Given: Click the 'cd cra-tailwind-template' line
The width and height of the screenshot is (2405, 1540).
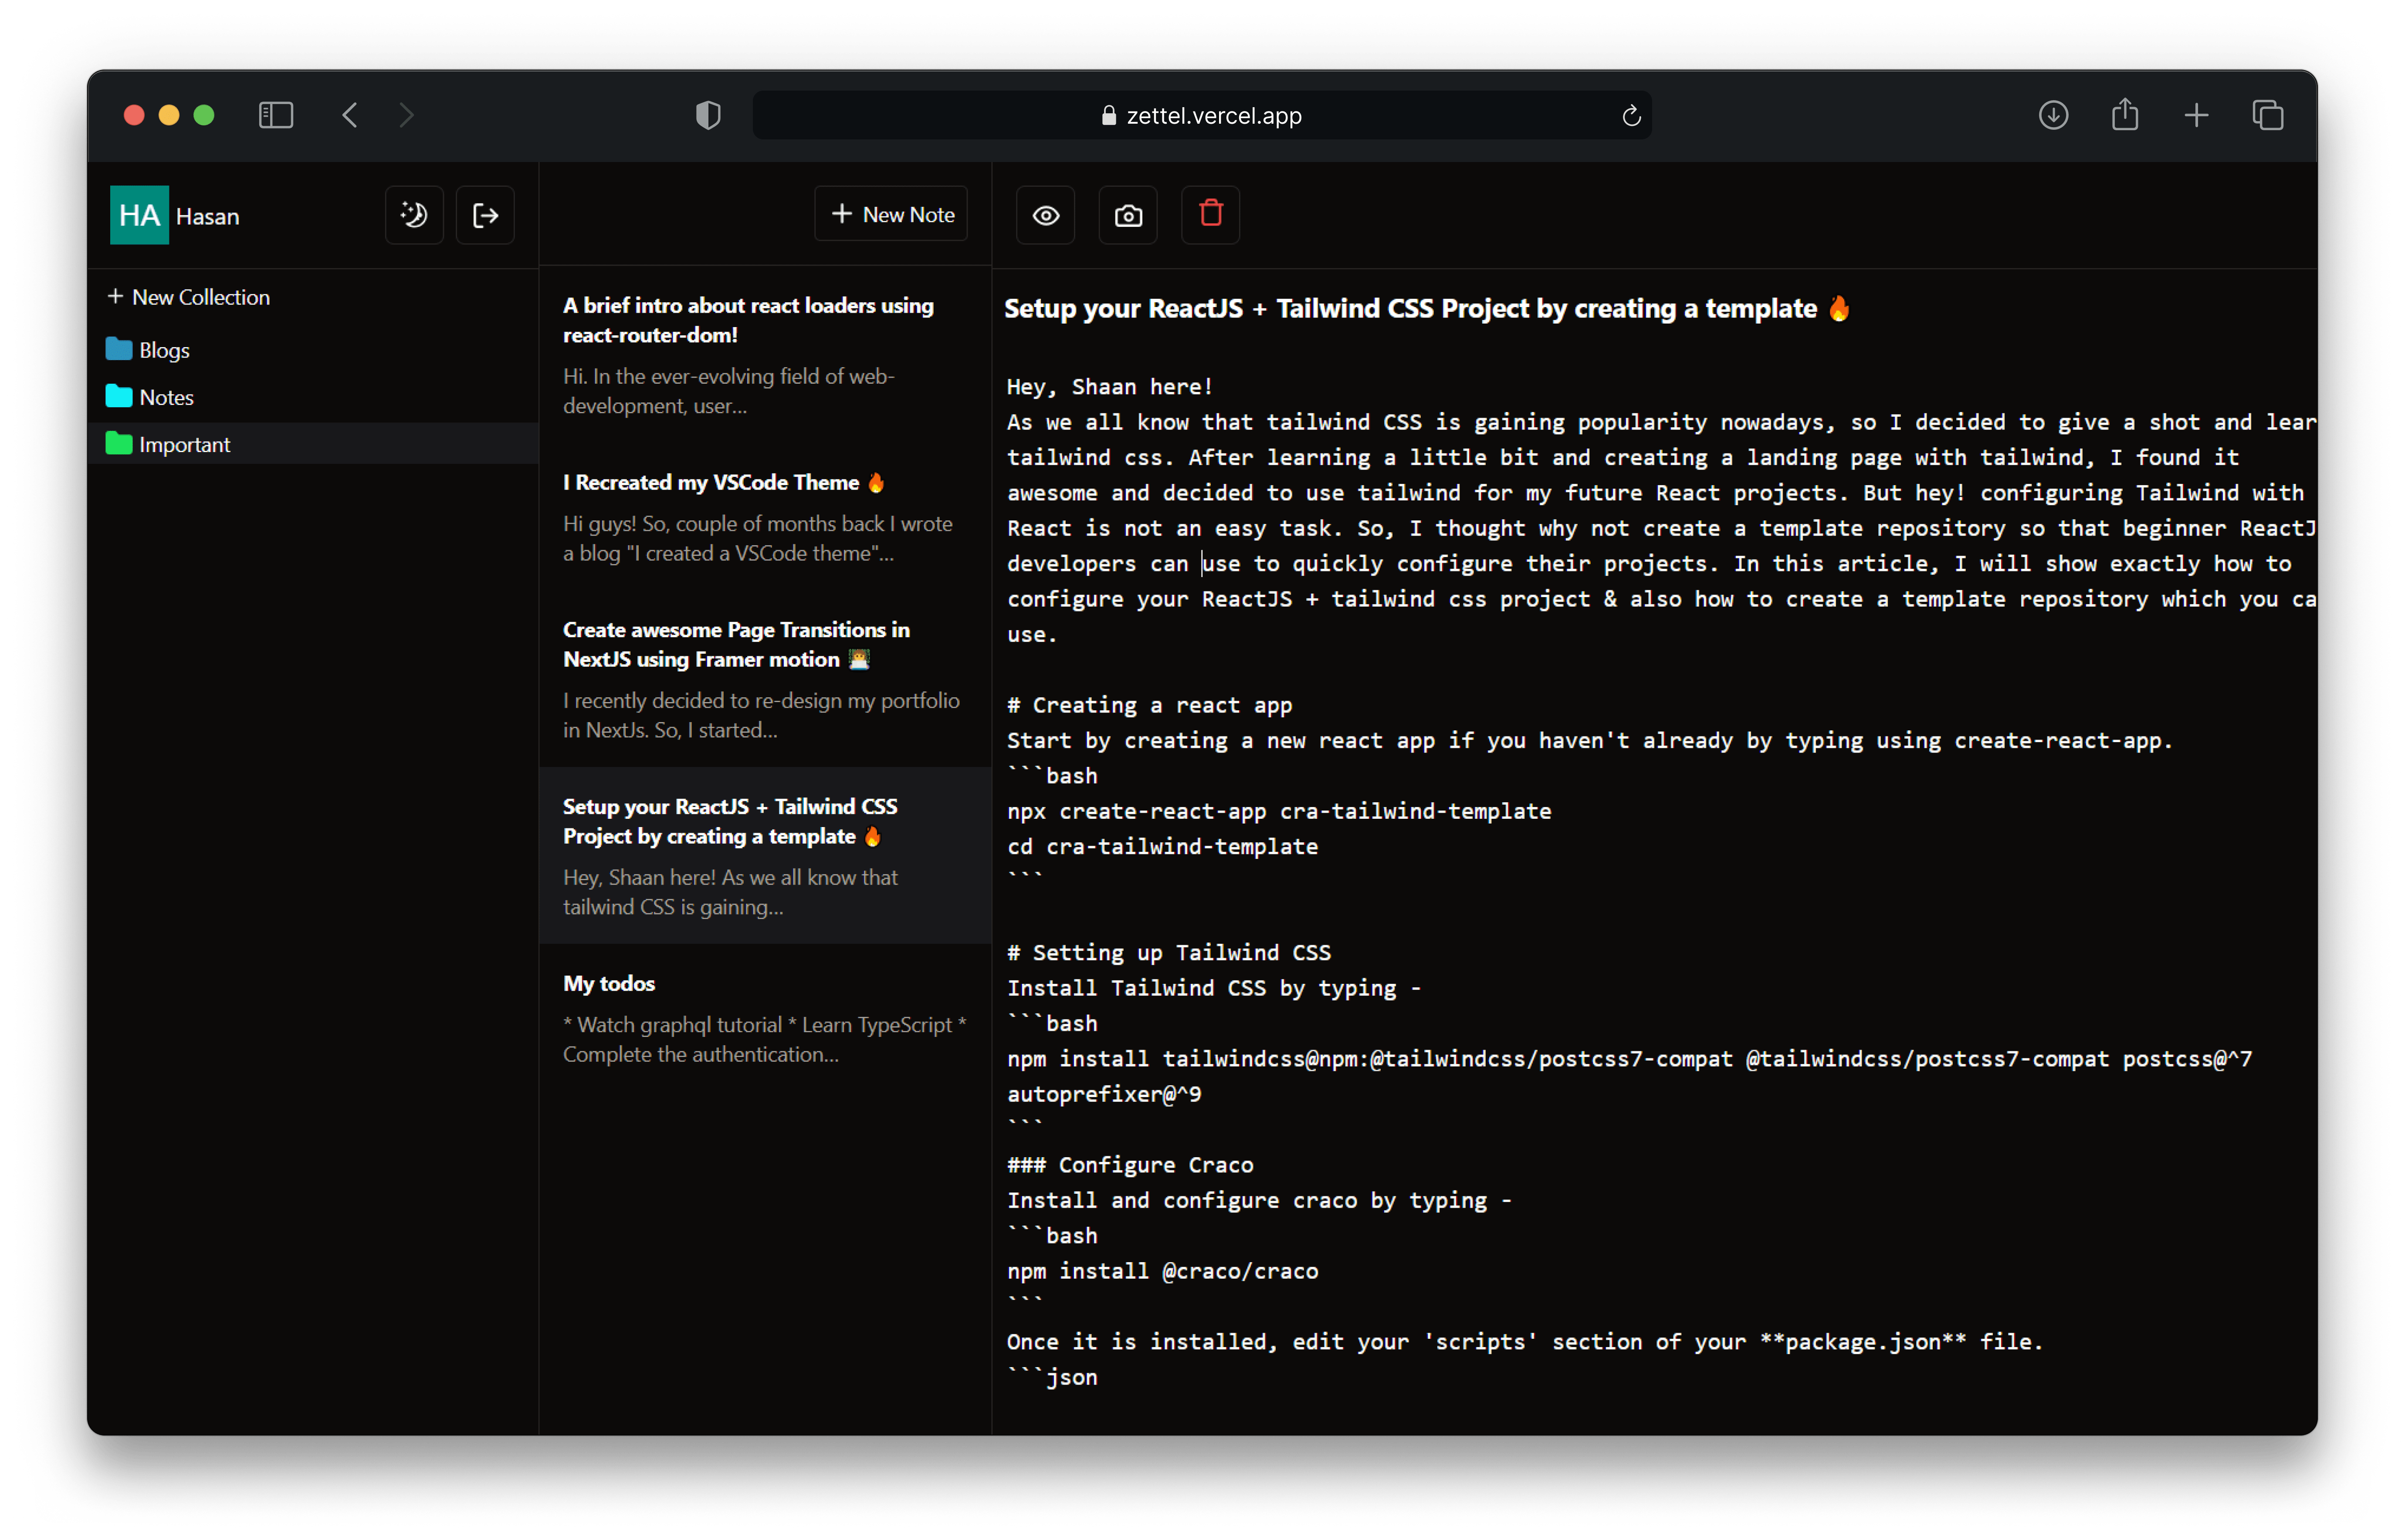Looking at the screenshot, I should point(1162,846).
